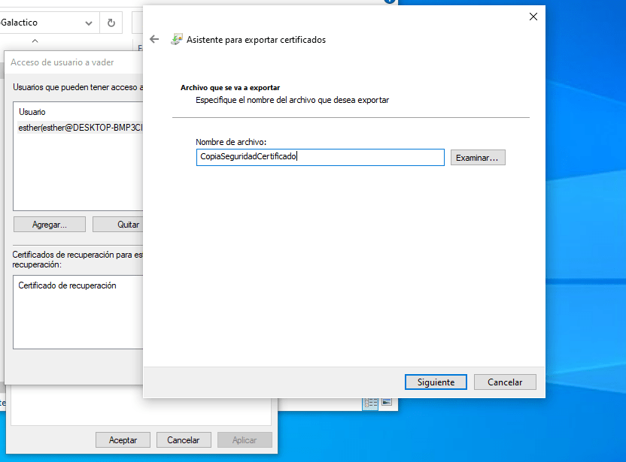Click the Siguiente button
This screenshot has width=626, height=462.
[436, 382]
